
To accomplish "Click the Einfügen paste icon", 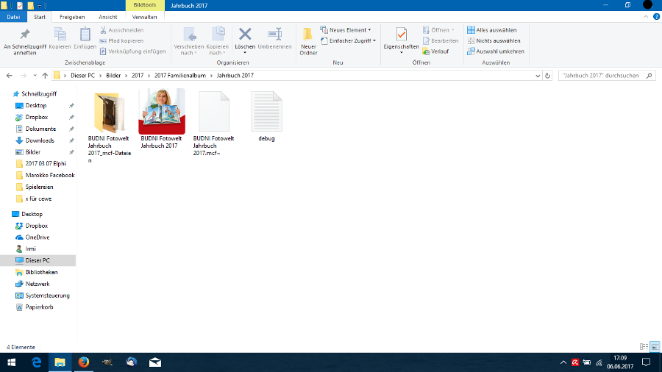I will pyautogui.click(x=85, y=35).
